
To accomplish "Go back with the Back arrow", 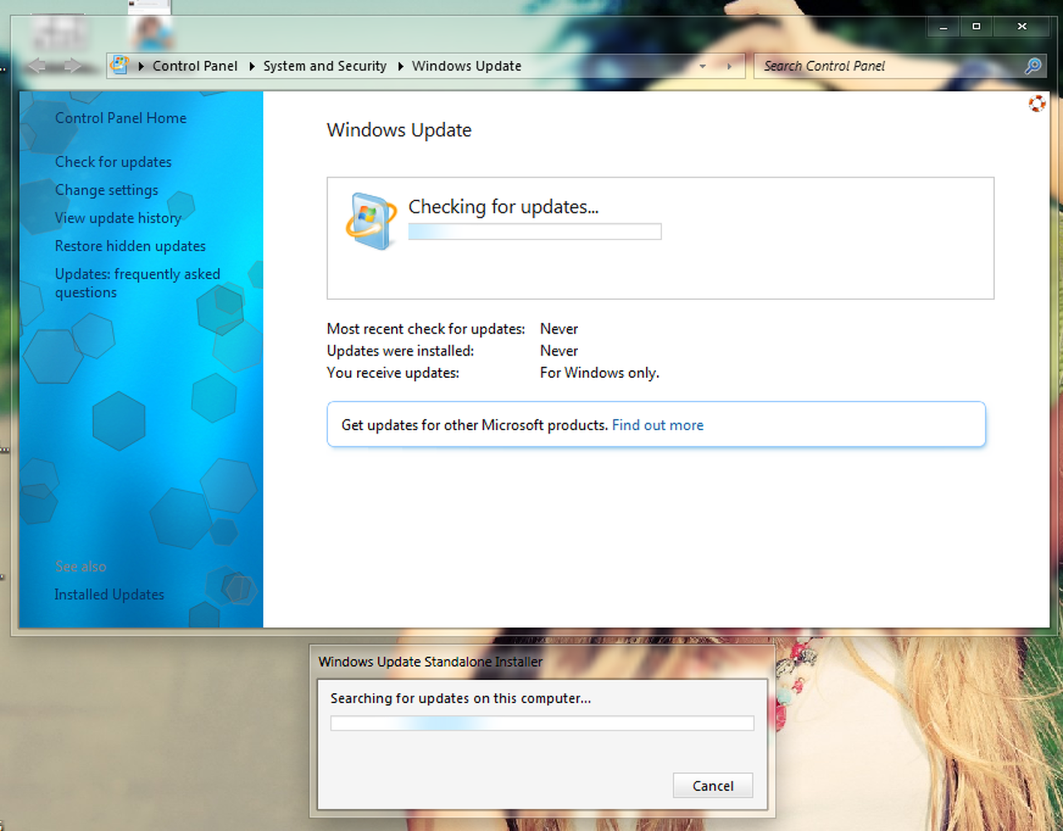I will (37, 66).
